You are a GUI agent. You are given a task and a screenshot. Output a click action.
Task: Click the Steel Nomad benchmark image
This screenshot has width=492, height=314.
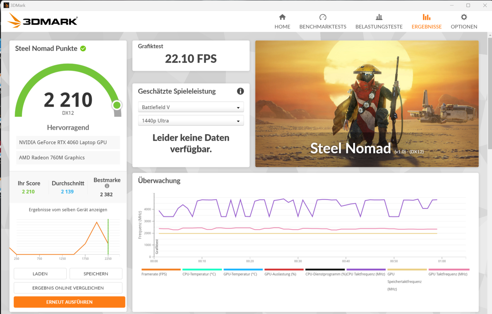point(367,104)
